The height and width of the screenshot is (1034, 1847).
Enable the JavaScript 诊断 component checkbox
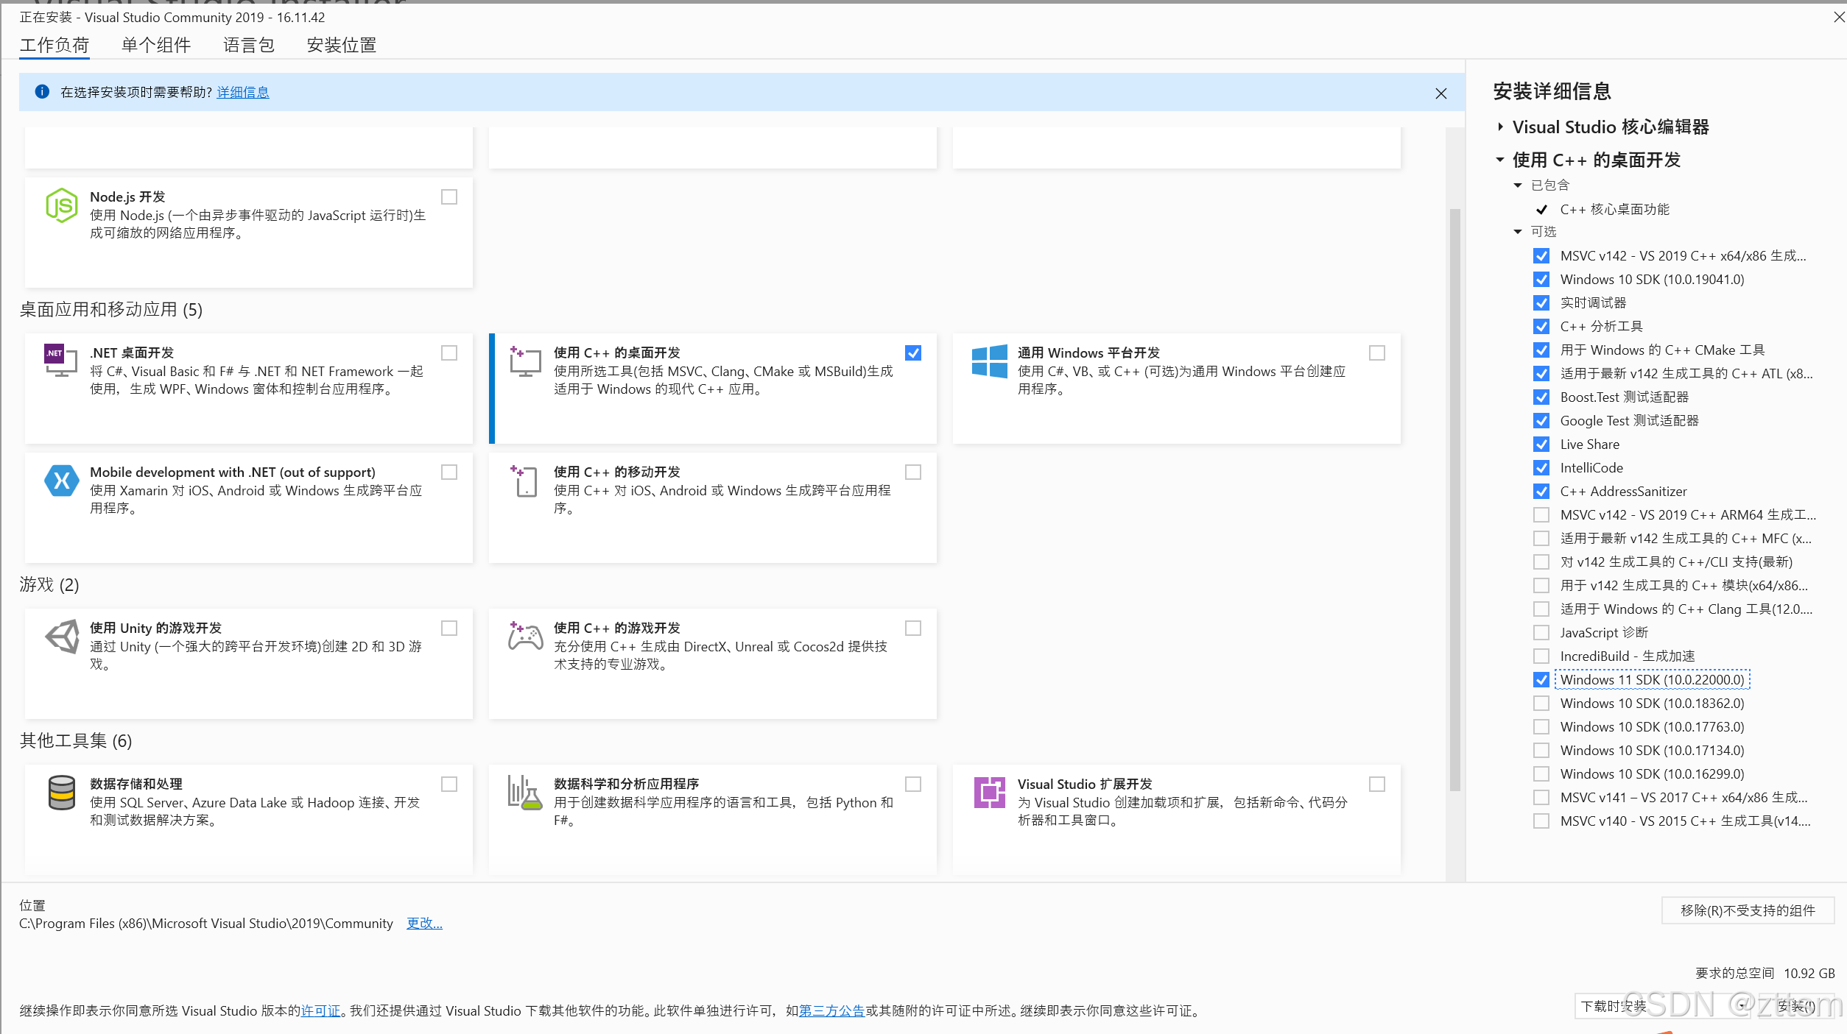[x=1541, y=633]
